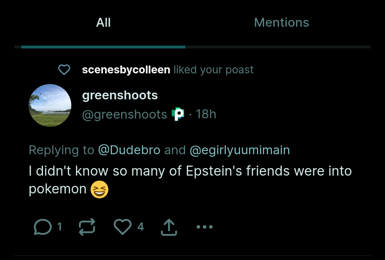Open the post by clicking its text

[x=190, y=171]
